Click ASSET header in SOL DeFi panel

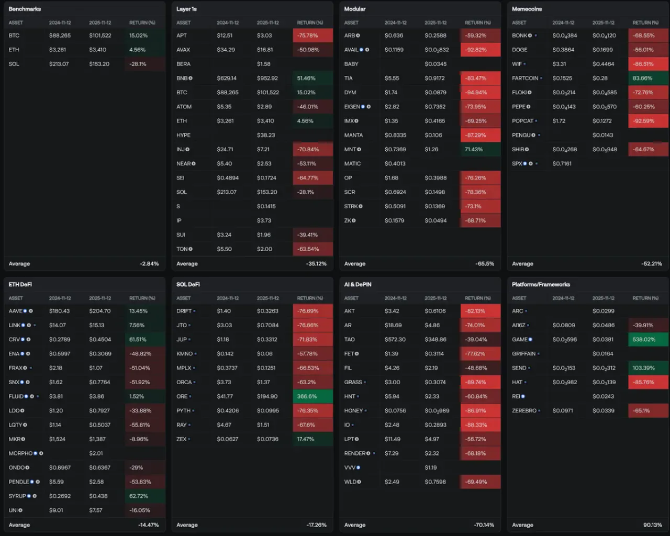click(x=184, y=298)
